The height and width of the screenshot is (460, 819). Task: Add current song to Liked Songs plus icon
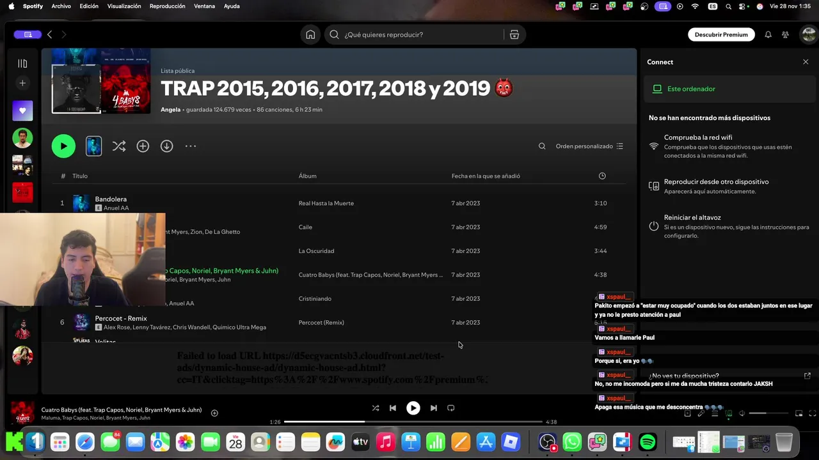[214, 413]
